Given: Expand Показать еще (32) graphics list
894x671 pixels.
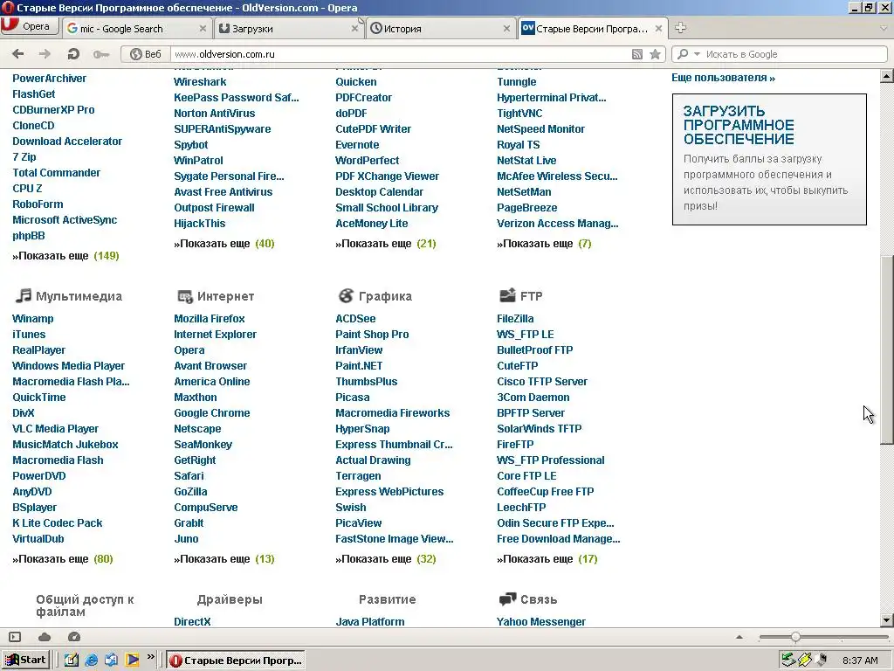Looking at the screenshot, I should (385, 559).
